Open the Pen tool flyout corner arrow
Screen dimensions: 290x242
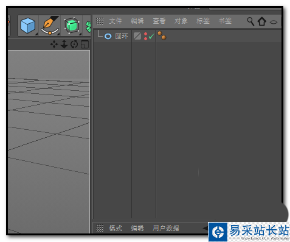58,34
